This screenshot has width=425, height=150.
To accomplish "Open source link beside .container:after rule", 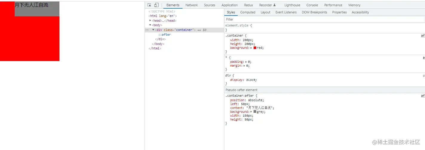I will [423, 96].
